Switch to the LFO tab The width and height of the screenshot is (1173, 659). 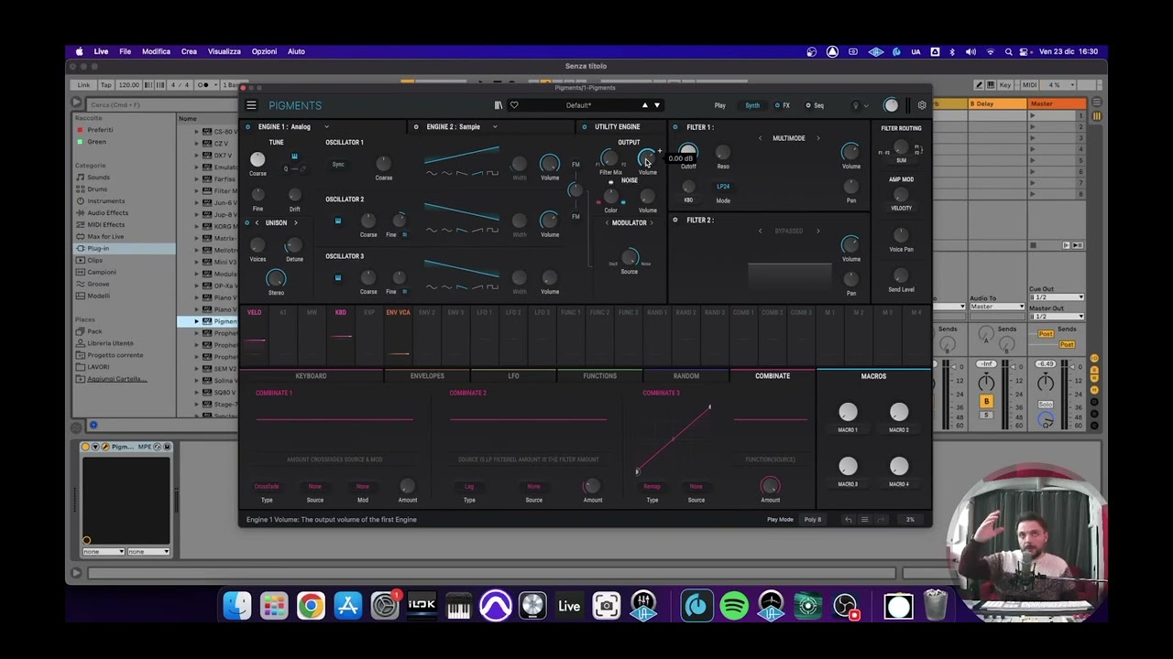513,376
